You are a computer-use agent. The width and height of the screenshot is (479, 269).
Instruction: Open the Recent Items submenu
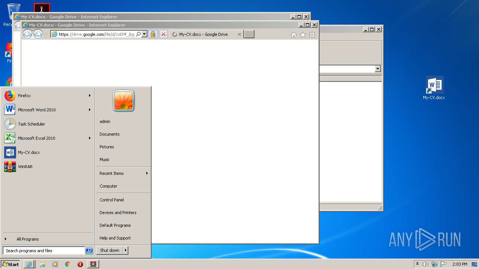point(123,173)
